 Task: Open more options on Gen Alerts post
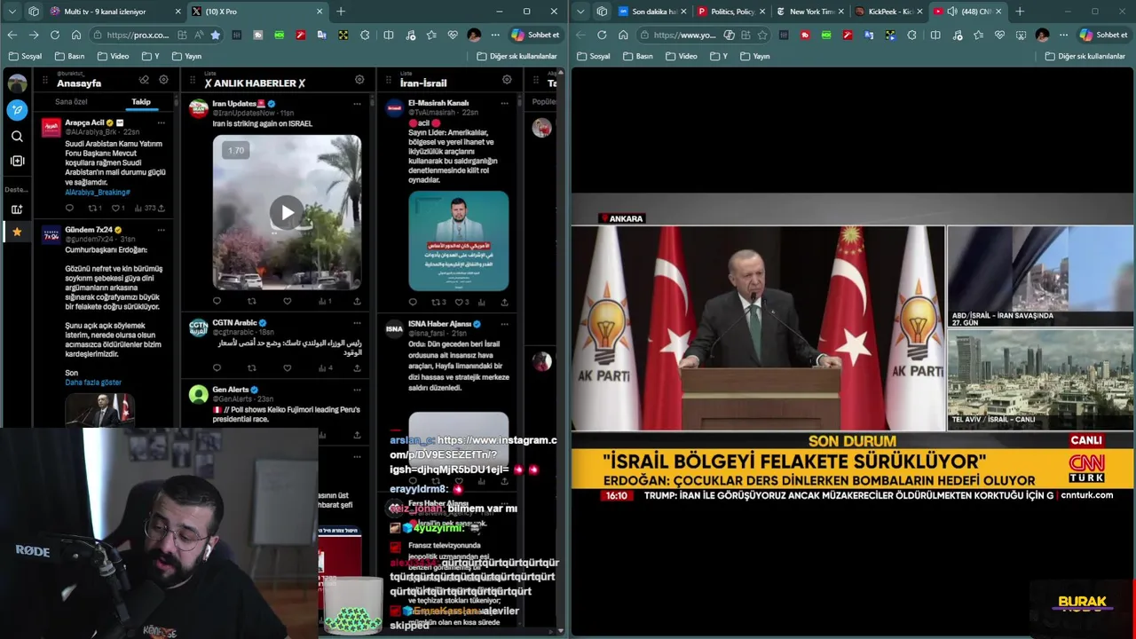[x=357, y=390]
